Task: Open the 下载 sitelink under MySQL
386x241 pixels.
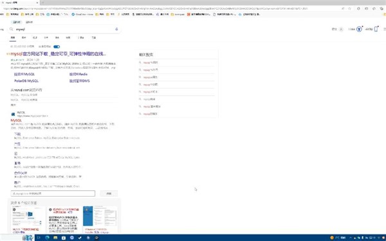Action: pos(17,134)
